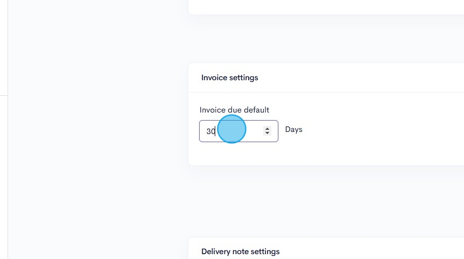Click the "Days" unit label
Image resolution: width=464 pixels, height=259 pixels.
pos(294,130)
